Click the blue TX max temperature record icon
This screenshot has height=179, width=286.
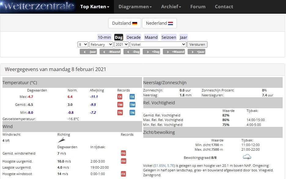[x=132, y=97]
